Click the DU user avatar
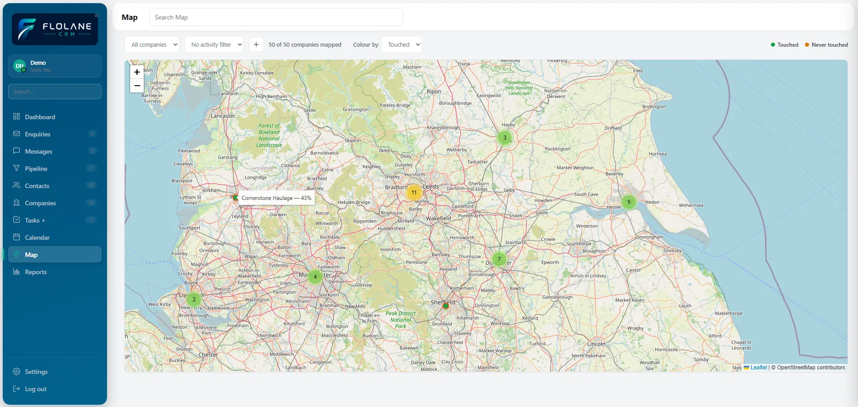858x407 pixels. (19, 66)
